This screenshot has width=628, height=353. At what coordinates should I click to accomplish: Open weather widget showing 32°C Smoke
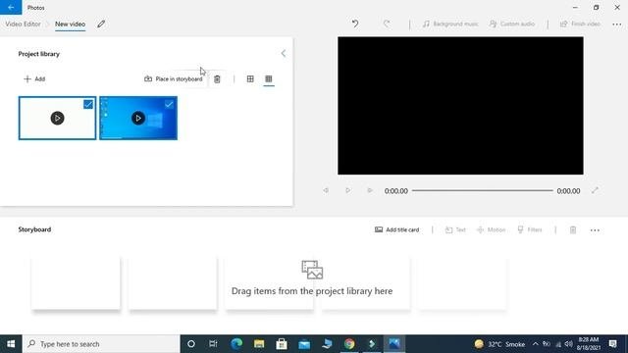(499, 344)
